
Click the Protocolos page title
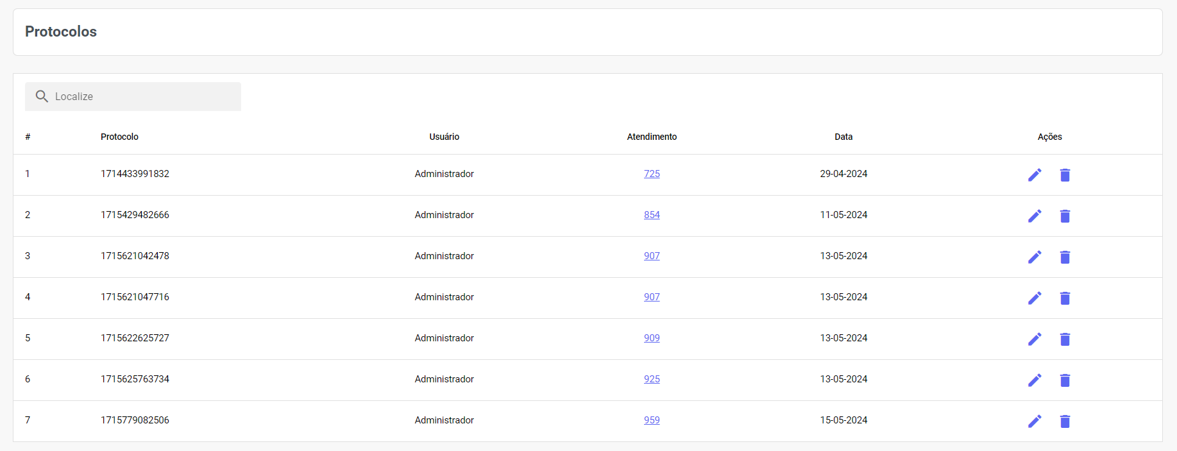pyautogui.click(x=61, y=31)
